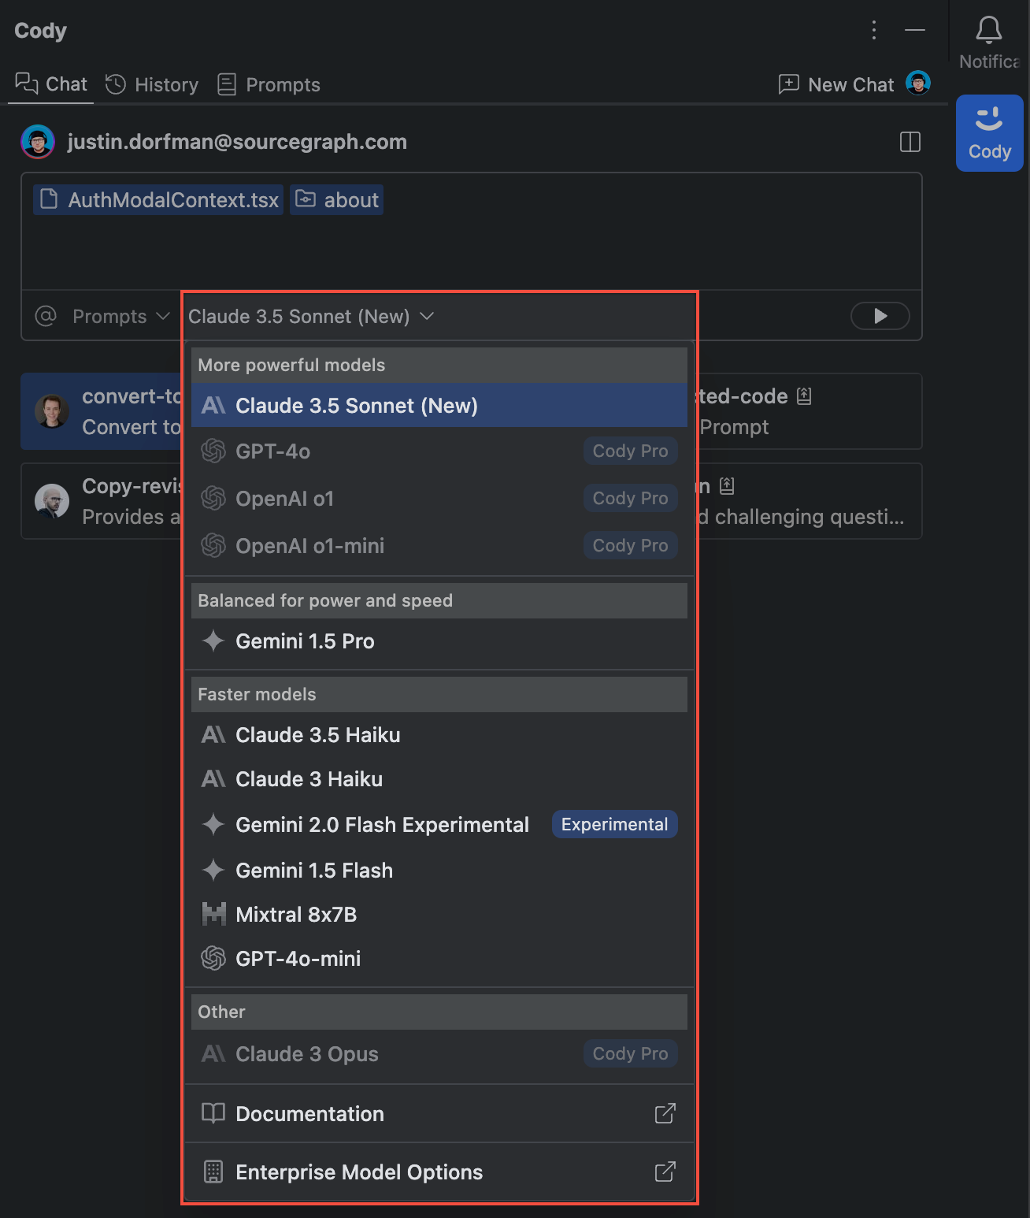Open the Documentation link

click(439, 1113)
